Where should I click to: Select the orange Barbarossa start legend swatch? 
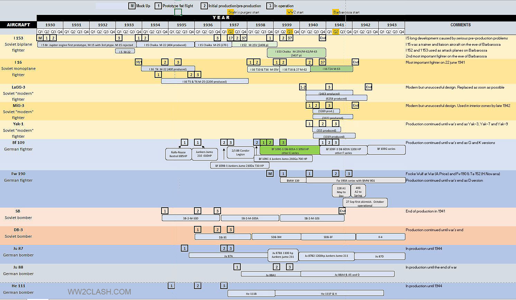335,12
